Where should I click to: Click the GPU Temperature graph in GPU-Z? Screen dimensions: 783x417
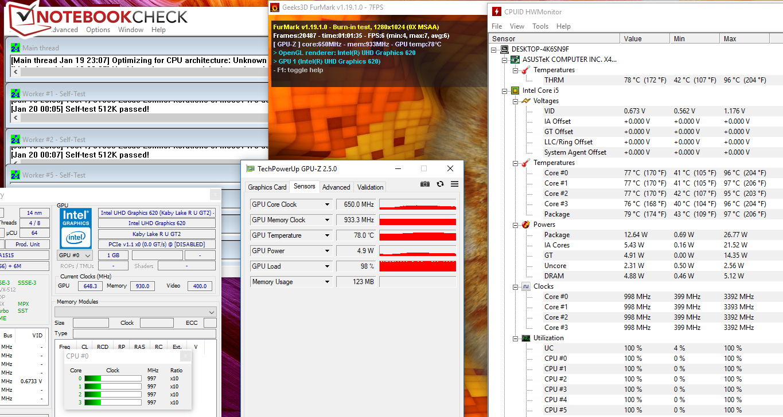418,235
